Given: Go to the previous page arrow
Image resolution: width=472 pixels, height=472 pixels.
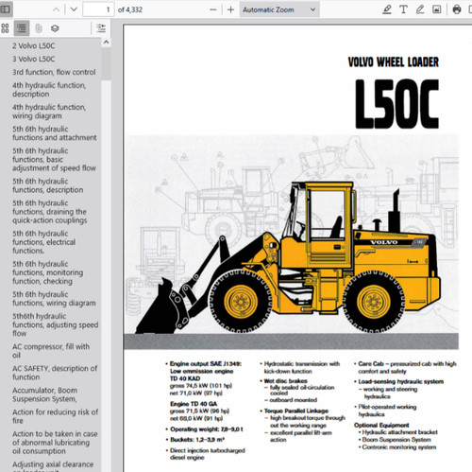Looking at the screenshot, I should pyautogui.click(x=56, y=9).
